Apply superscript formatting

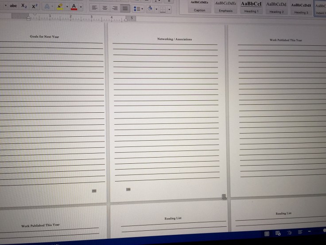pyautogui.click(x=35, y=6)
